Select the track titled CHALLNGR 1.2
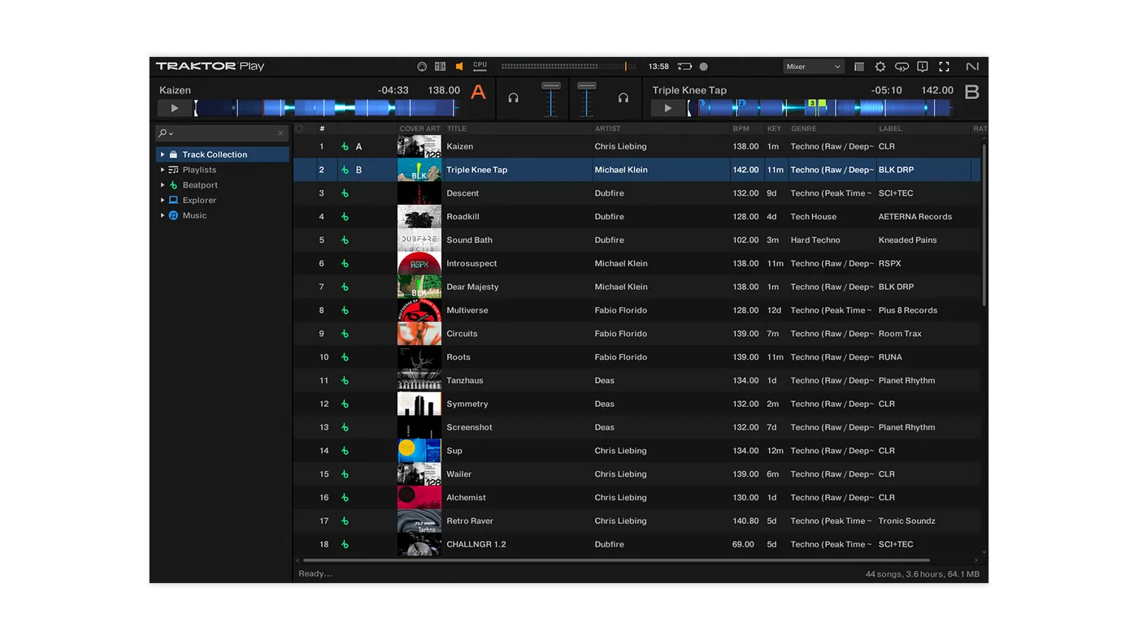Image resolution: width=1138 pixels, height=640 pixels. coord(476,544)
